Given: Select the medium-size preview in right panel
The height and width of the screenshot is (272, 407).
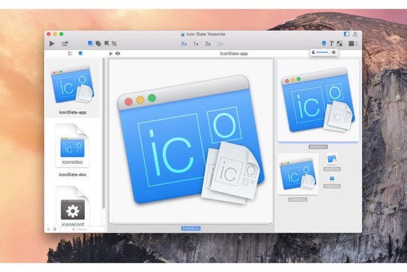Looking at the screenshot, I should click(298, 174).
